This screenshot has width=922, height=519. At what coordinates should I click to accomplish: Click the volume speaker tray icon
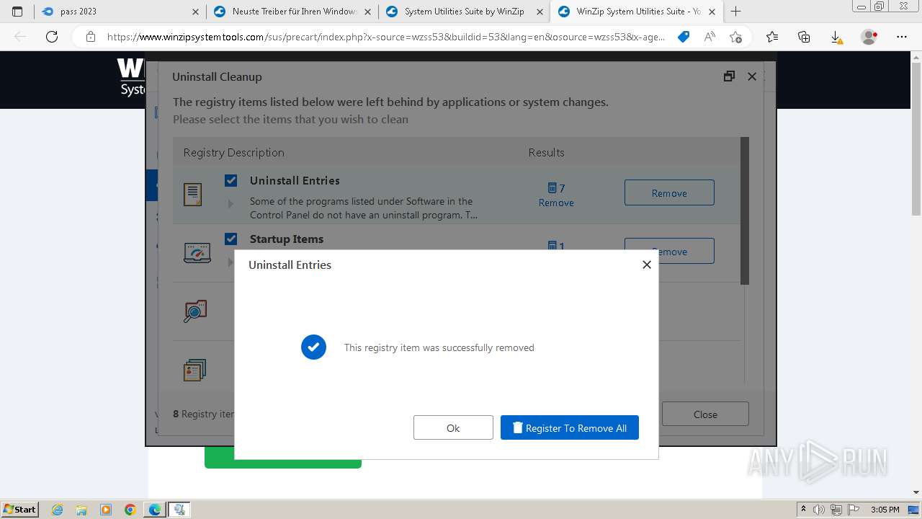coord(818,510)
